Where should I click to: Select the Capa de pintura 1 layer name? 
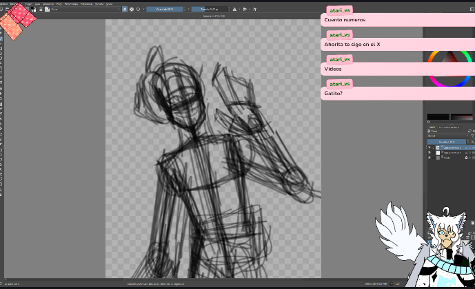pos(452,153)
